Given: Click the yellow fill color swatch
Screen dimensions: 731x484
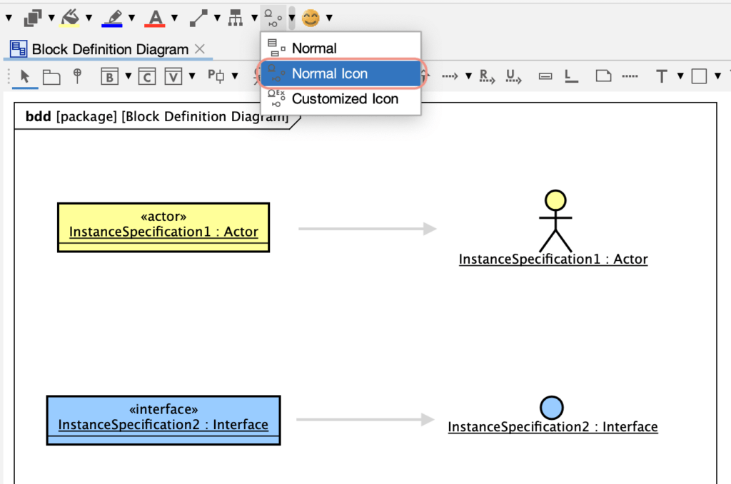Looking at the screenshot, I should 69,25.
